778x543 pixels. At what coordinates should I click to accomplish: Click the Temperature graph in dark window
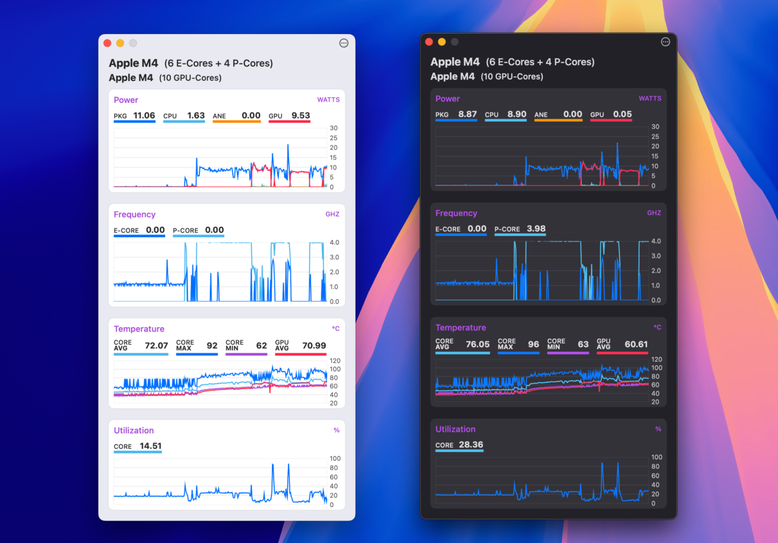click(542, 381)
